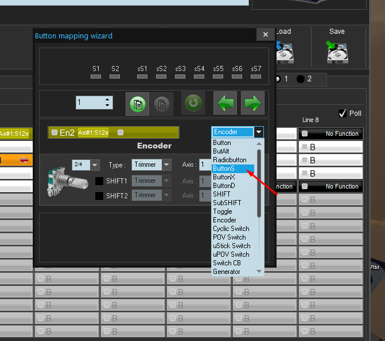The height and width of the screenshot is (341, 385).
Task: Choose Cyclic Switch from the list
Action: click(233, 229)
